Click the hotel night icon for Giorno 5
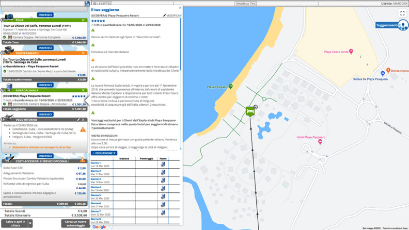The width and height of the screenshot is (409, 230). 163,196
